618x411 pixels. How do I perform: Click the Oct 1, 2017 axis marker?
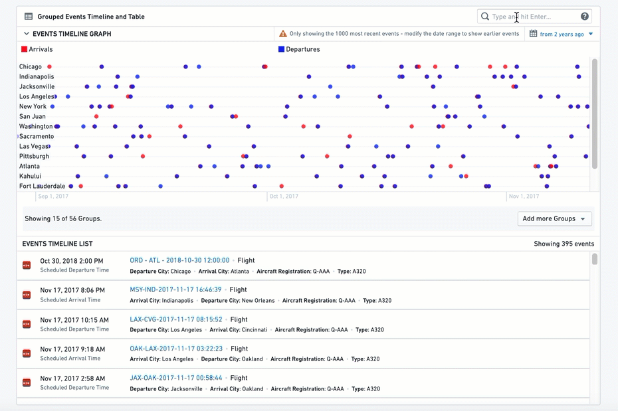pos(284,196)
